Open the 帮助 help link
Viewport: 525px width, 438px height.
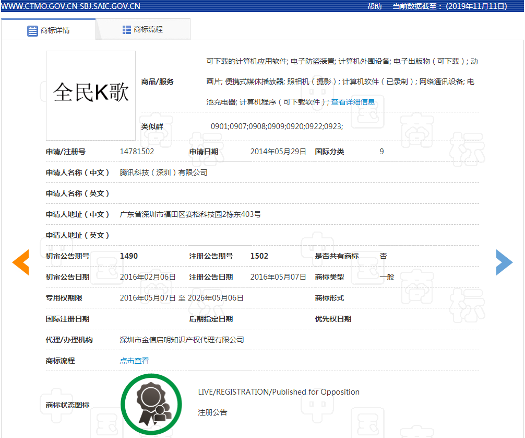pos(374,6)
